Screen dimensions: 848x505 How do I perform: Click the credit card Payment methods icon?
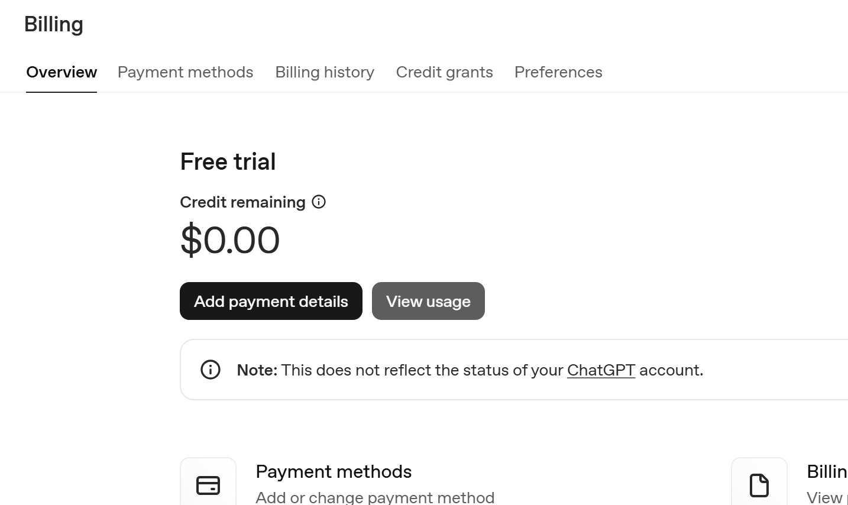(x=208, y=485)
